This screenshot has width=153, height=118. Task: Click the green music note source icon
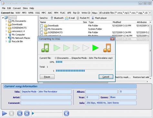click(45, 48)
